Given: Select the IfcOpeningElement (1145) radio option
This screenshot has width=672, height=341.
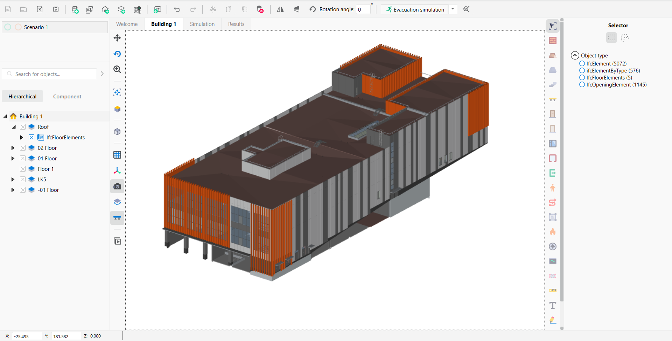Looking at the screenshot, I should coord(582,85).
